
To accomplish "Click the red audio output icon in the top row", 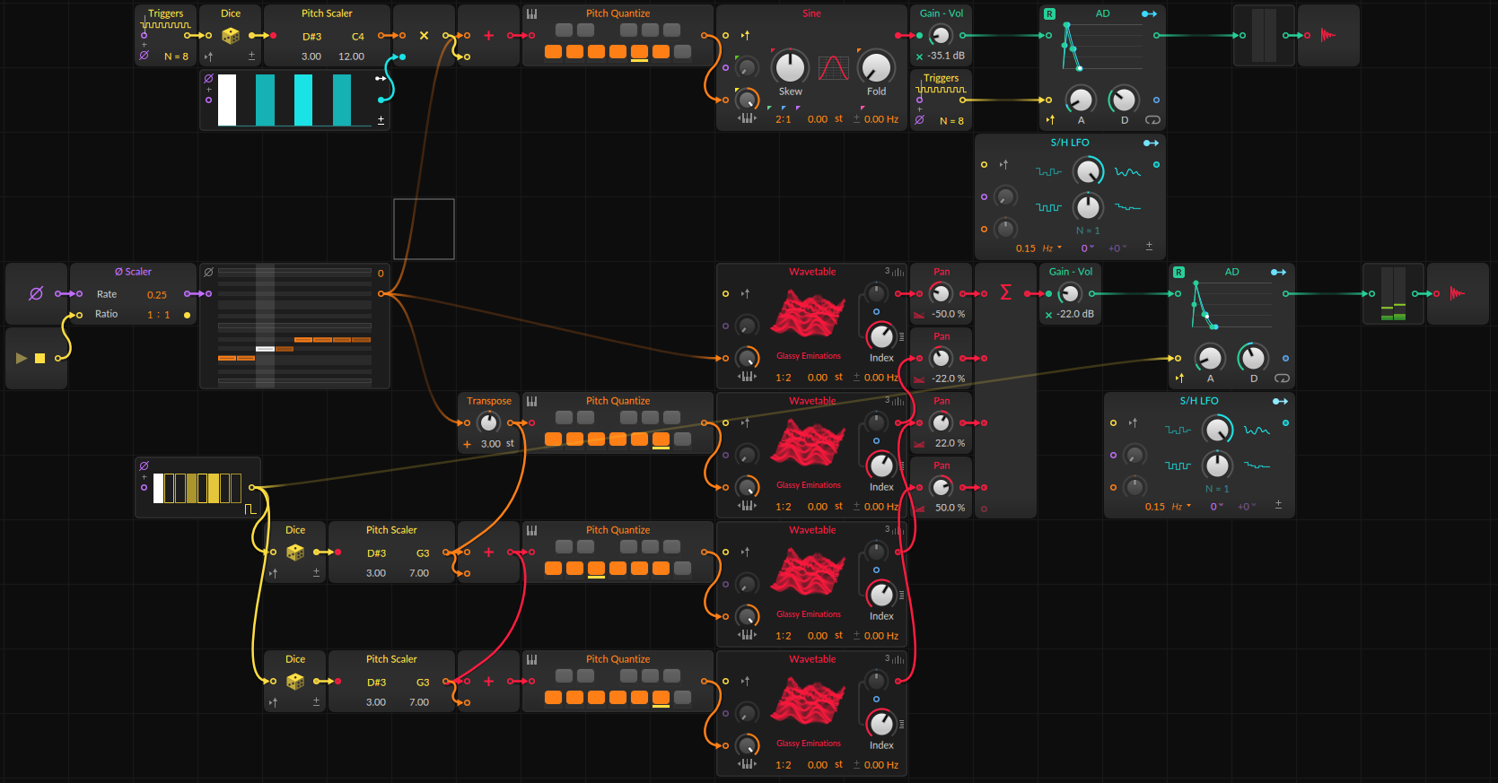I will (x=1327, y=35).
